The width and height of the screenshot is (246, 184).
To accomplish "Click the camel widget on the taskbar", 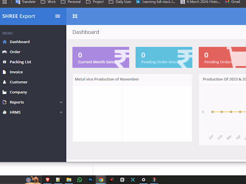I will click(x=32, y=180).
